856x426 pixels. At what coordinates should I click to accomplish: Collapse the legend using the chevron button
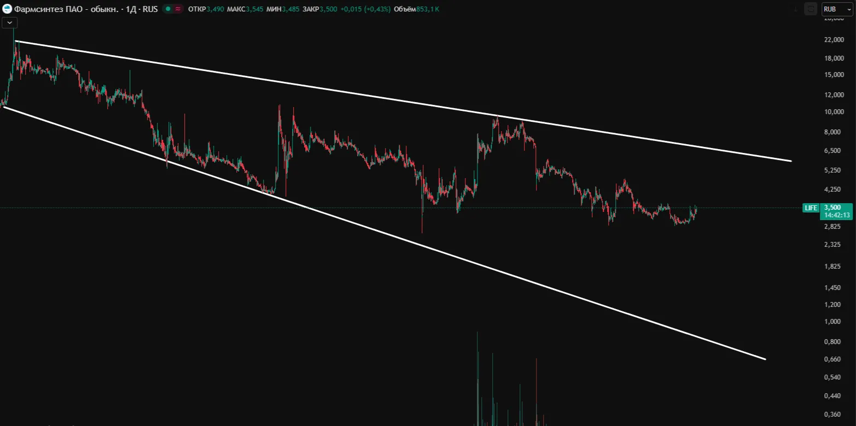pos(10,22)
